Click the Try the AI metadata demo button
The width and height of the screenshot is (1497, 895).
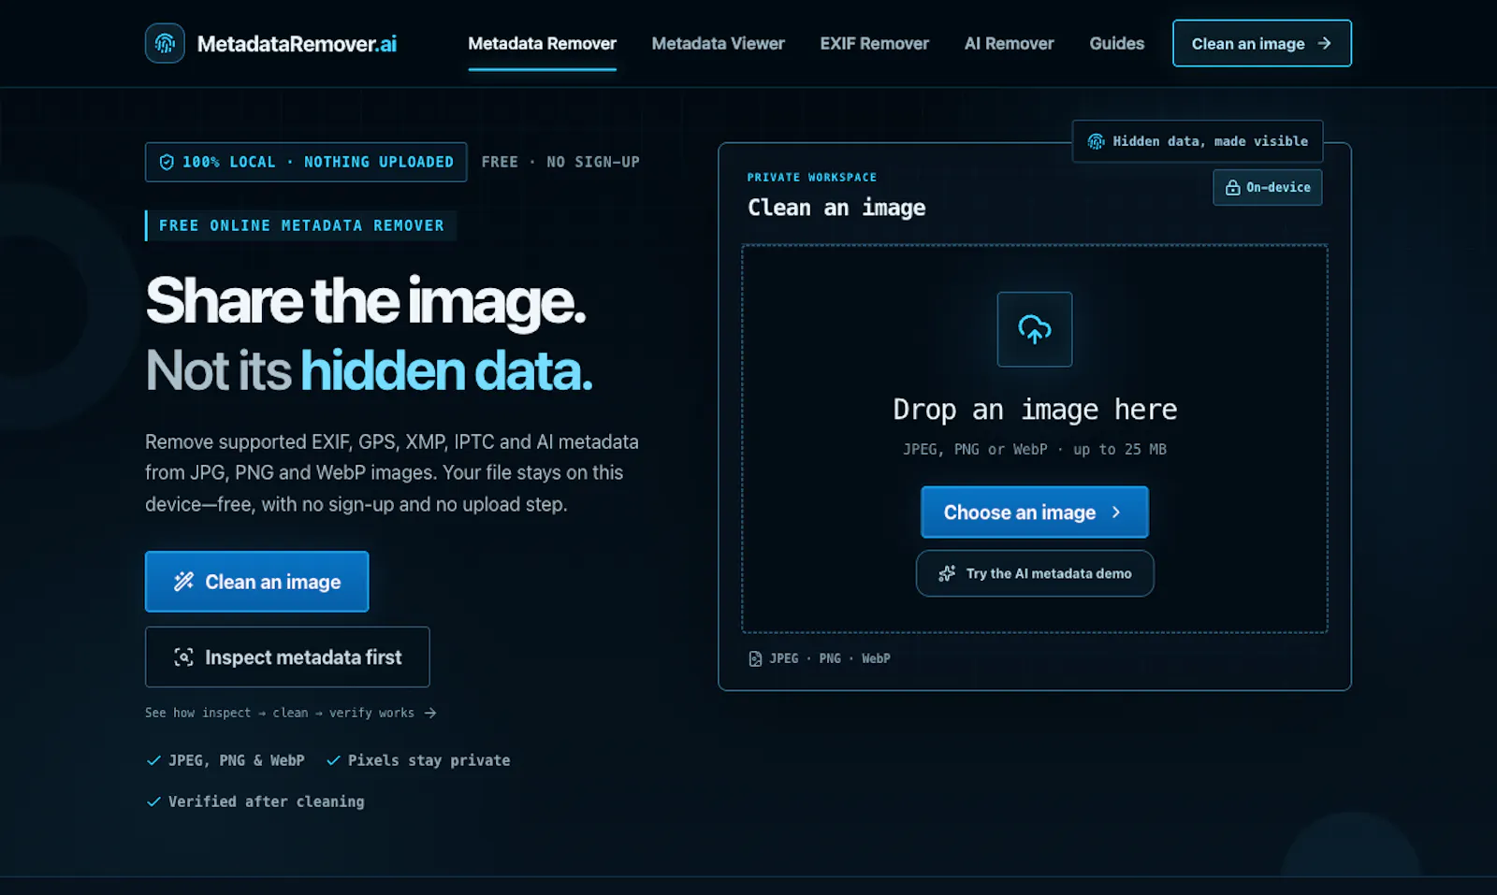click(1035, 573)
